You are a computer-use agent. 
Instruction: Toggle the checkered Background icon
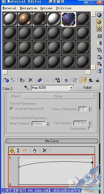99,29
